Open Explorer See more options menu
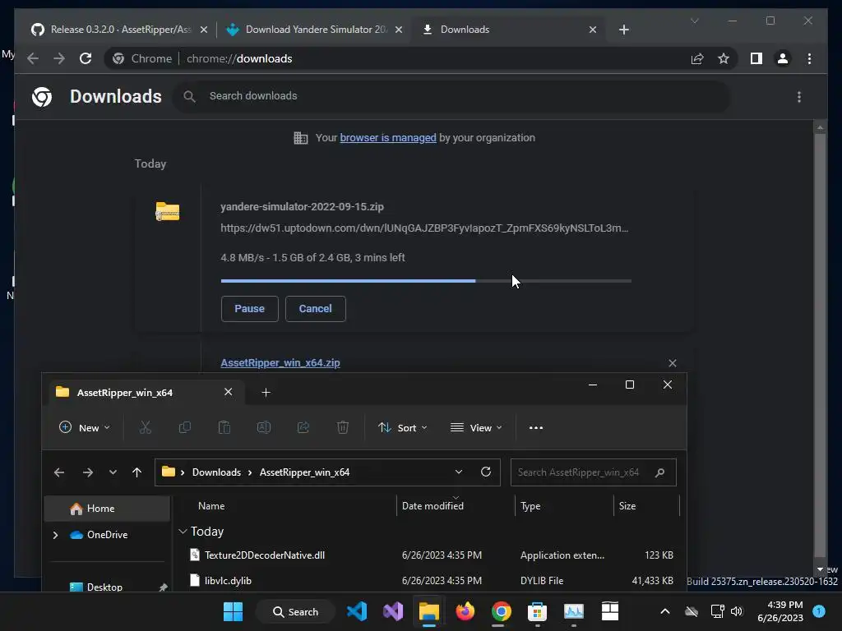The height and width of the screenshot is (631, 842). coord(536,427)
